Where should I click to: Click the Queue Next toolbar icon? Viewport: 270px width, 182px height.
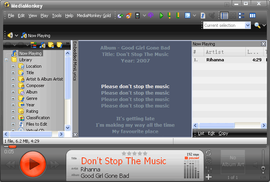coord(169,16)
